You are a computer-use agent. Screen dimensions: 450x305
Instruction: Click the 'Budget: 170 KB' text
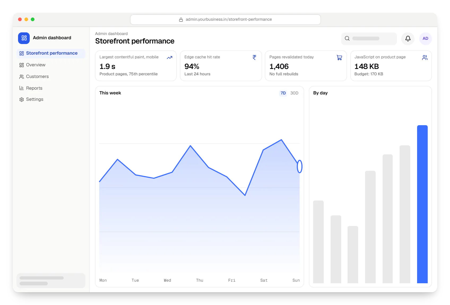point(369,74)
